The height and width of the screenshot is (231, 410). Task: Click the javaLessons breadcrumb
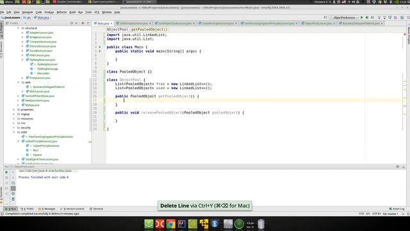11,17
